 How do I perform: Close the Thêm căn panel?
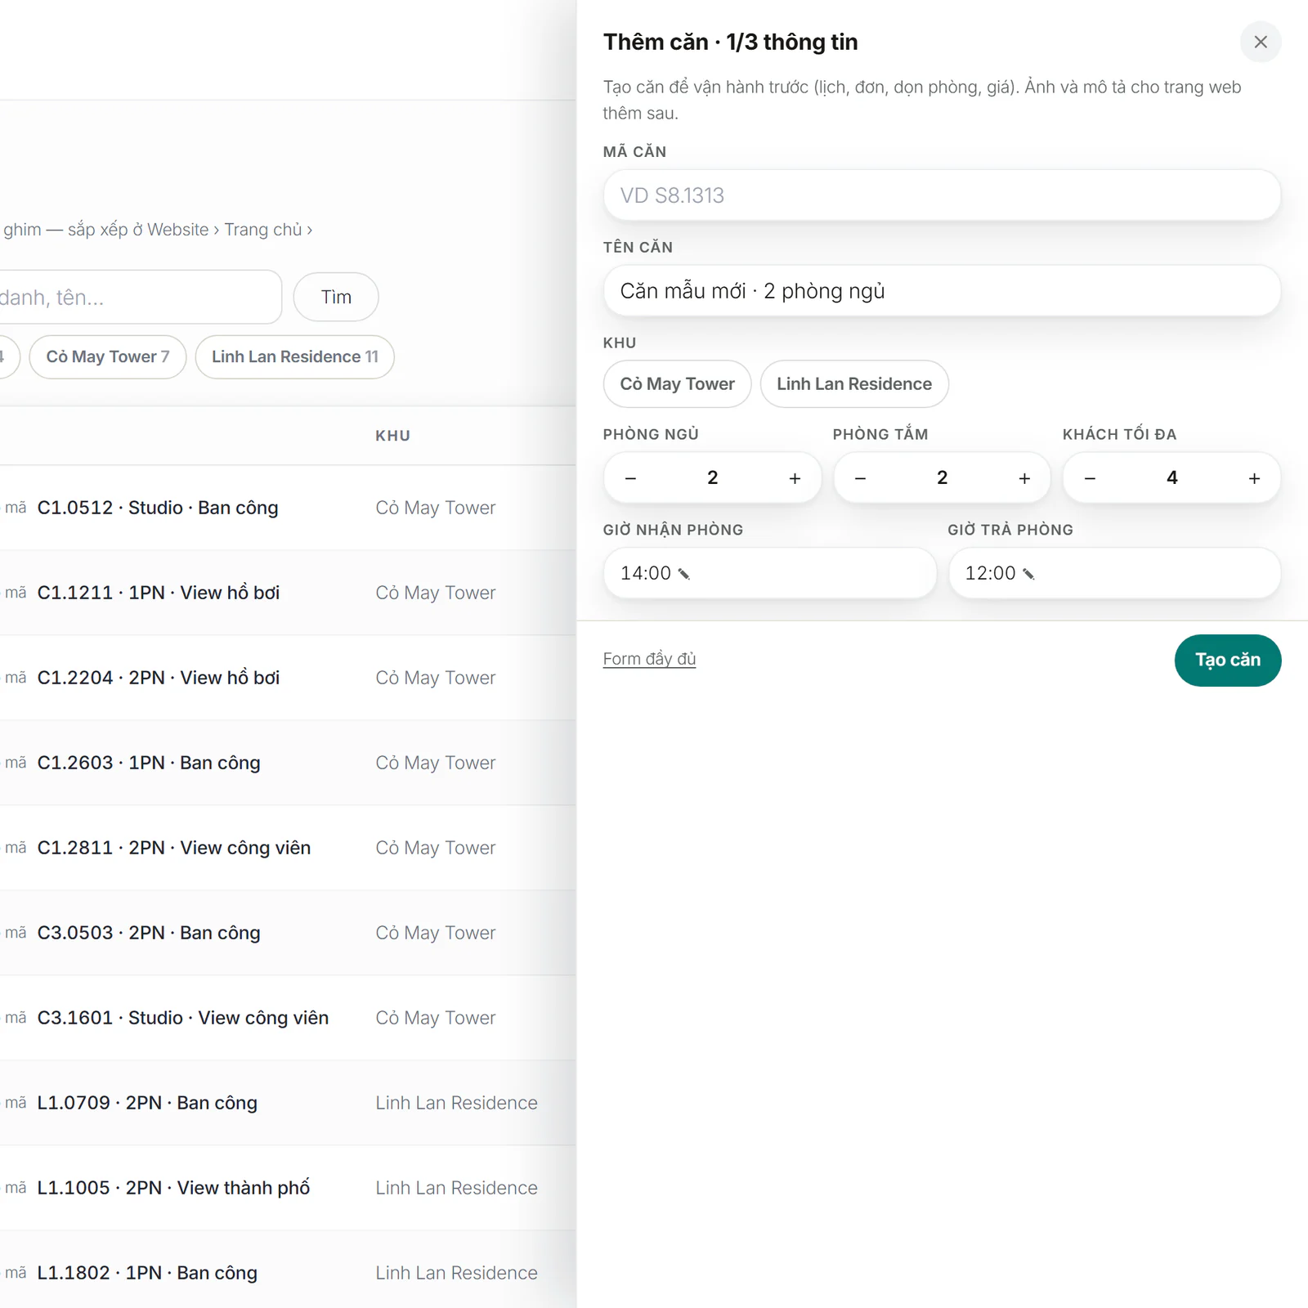(1260, 42)
